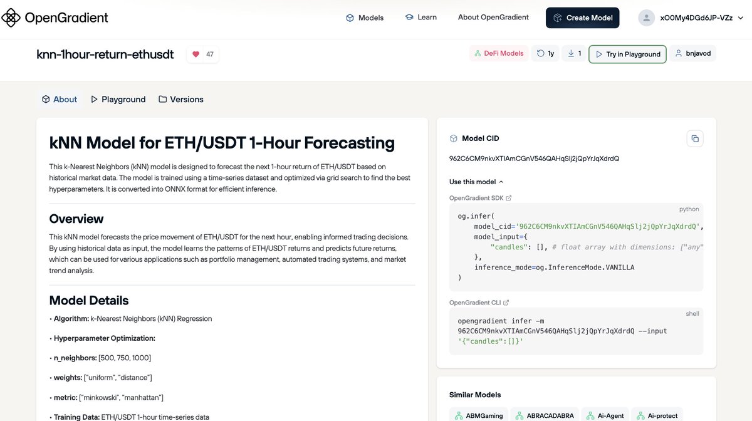Open the Versions tab
752x421 pixels.
point(181,99)
